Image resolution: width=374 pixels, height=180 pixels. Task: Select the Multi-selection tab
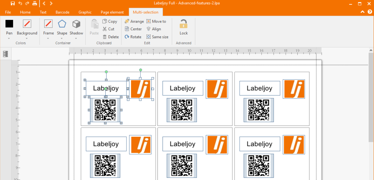[146, 12]
